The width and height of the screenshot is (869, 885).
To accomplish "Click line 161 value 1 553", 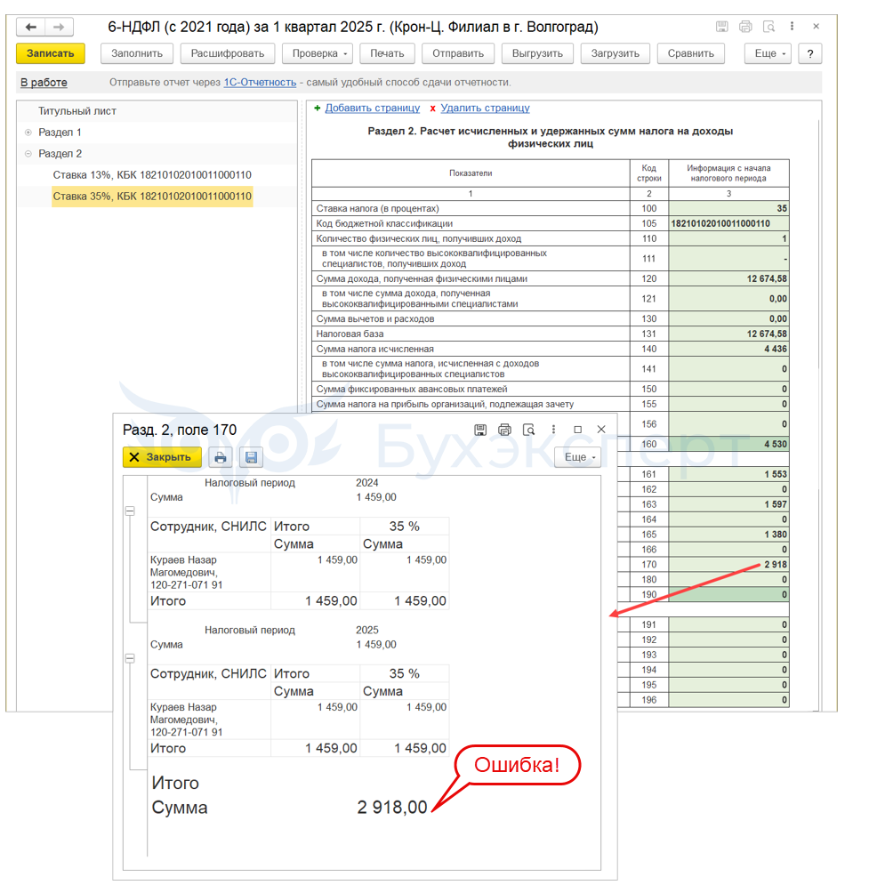I will coord(729,475).
